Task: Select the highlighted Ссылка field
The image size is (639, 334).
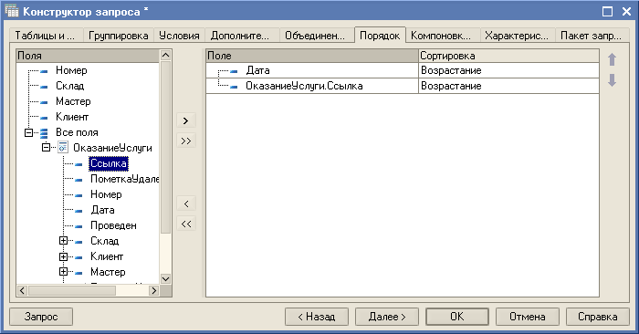Action: (109, 163)
